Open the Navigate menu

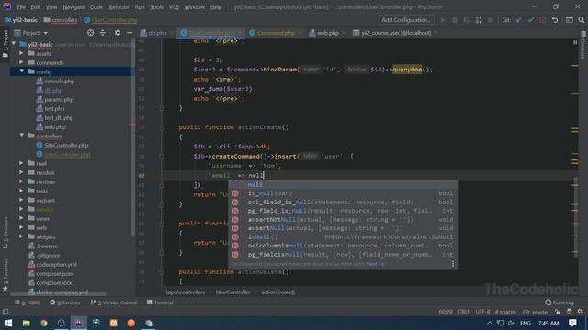pyautogui.click(x=73, y=7)
